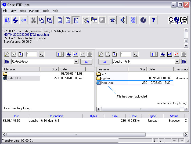The width and height of the screenshot is (191, 144).
Task: Open the Manage menu
Action: (x=34, y=11)
